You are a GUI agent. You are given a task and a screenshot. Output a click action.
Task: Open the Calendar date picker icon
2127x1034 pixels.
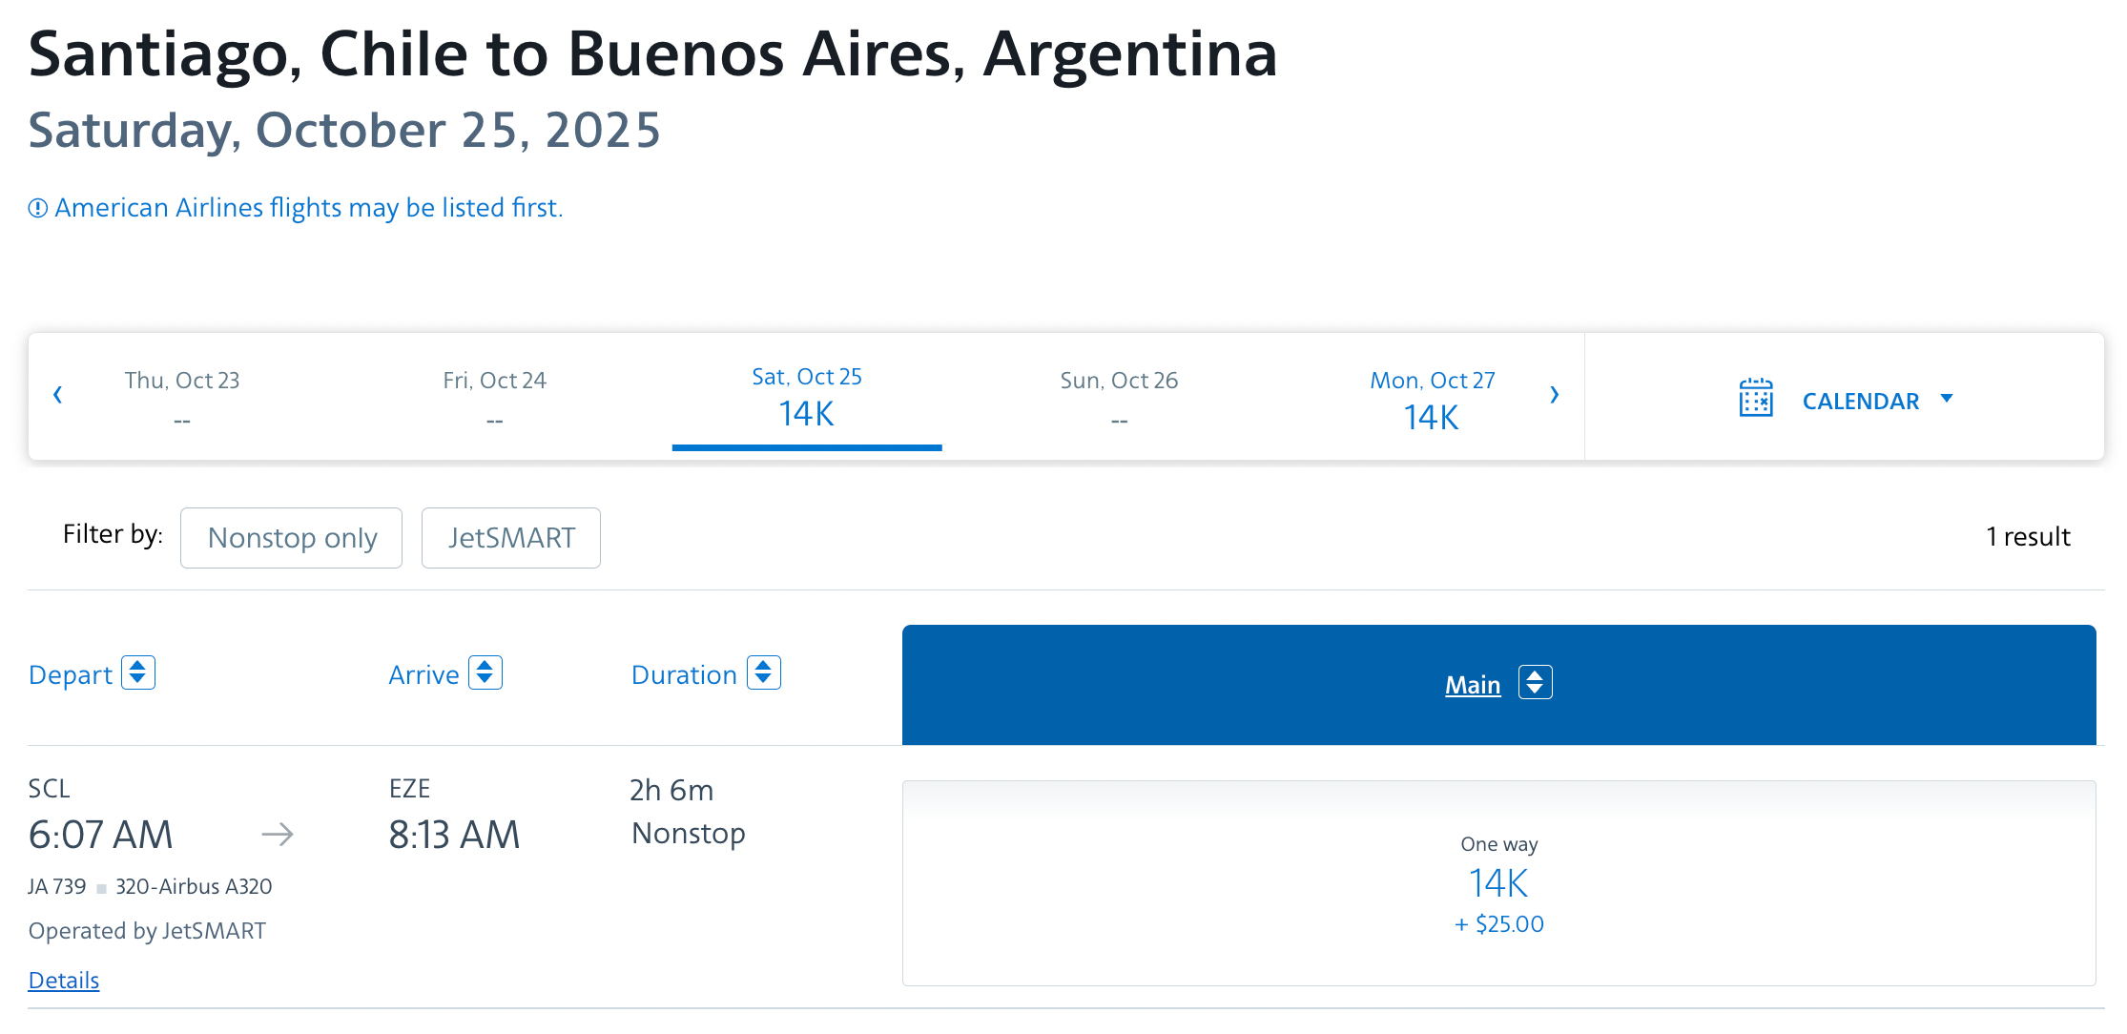pyautogui.click(x=1758, y=399)
